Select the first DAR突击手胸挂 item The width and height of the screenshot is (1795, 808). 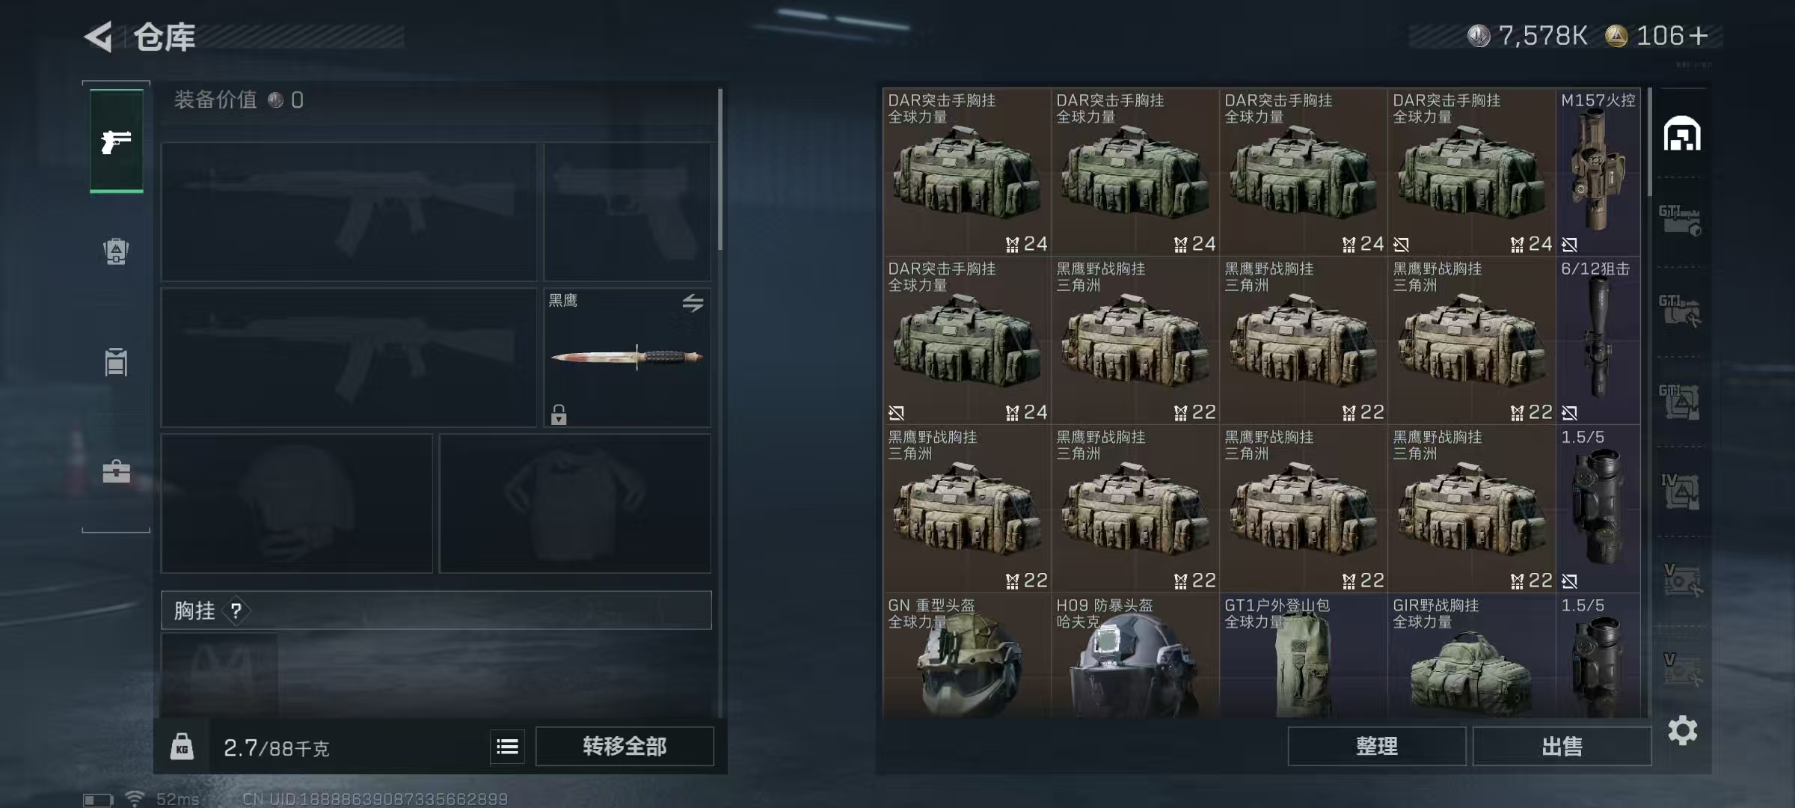click(967, 172)
